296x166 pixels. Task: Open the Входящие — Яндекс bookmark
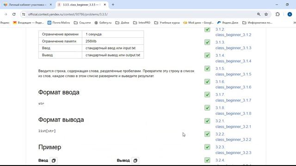click(28, 23)
